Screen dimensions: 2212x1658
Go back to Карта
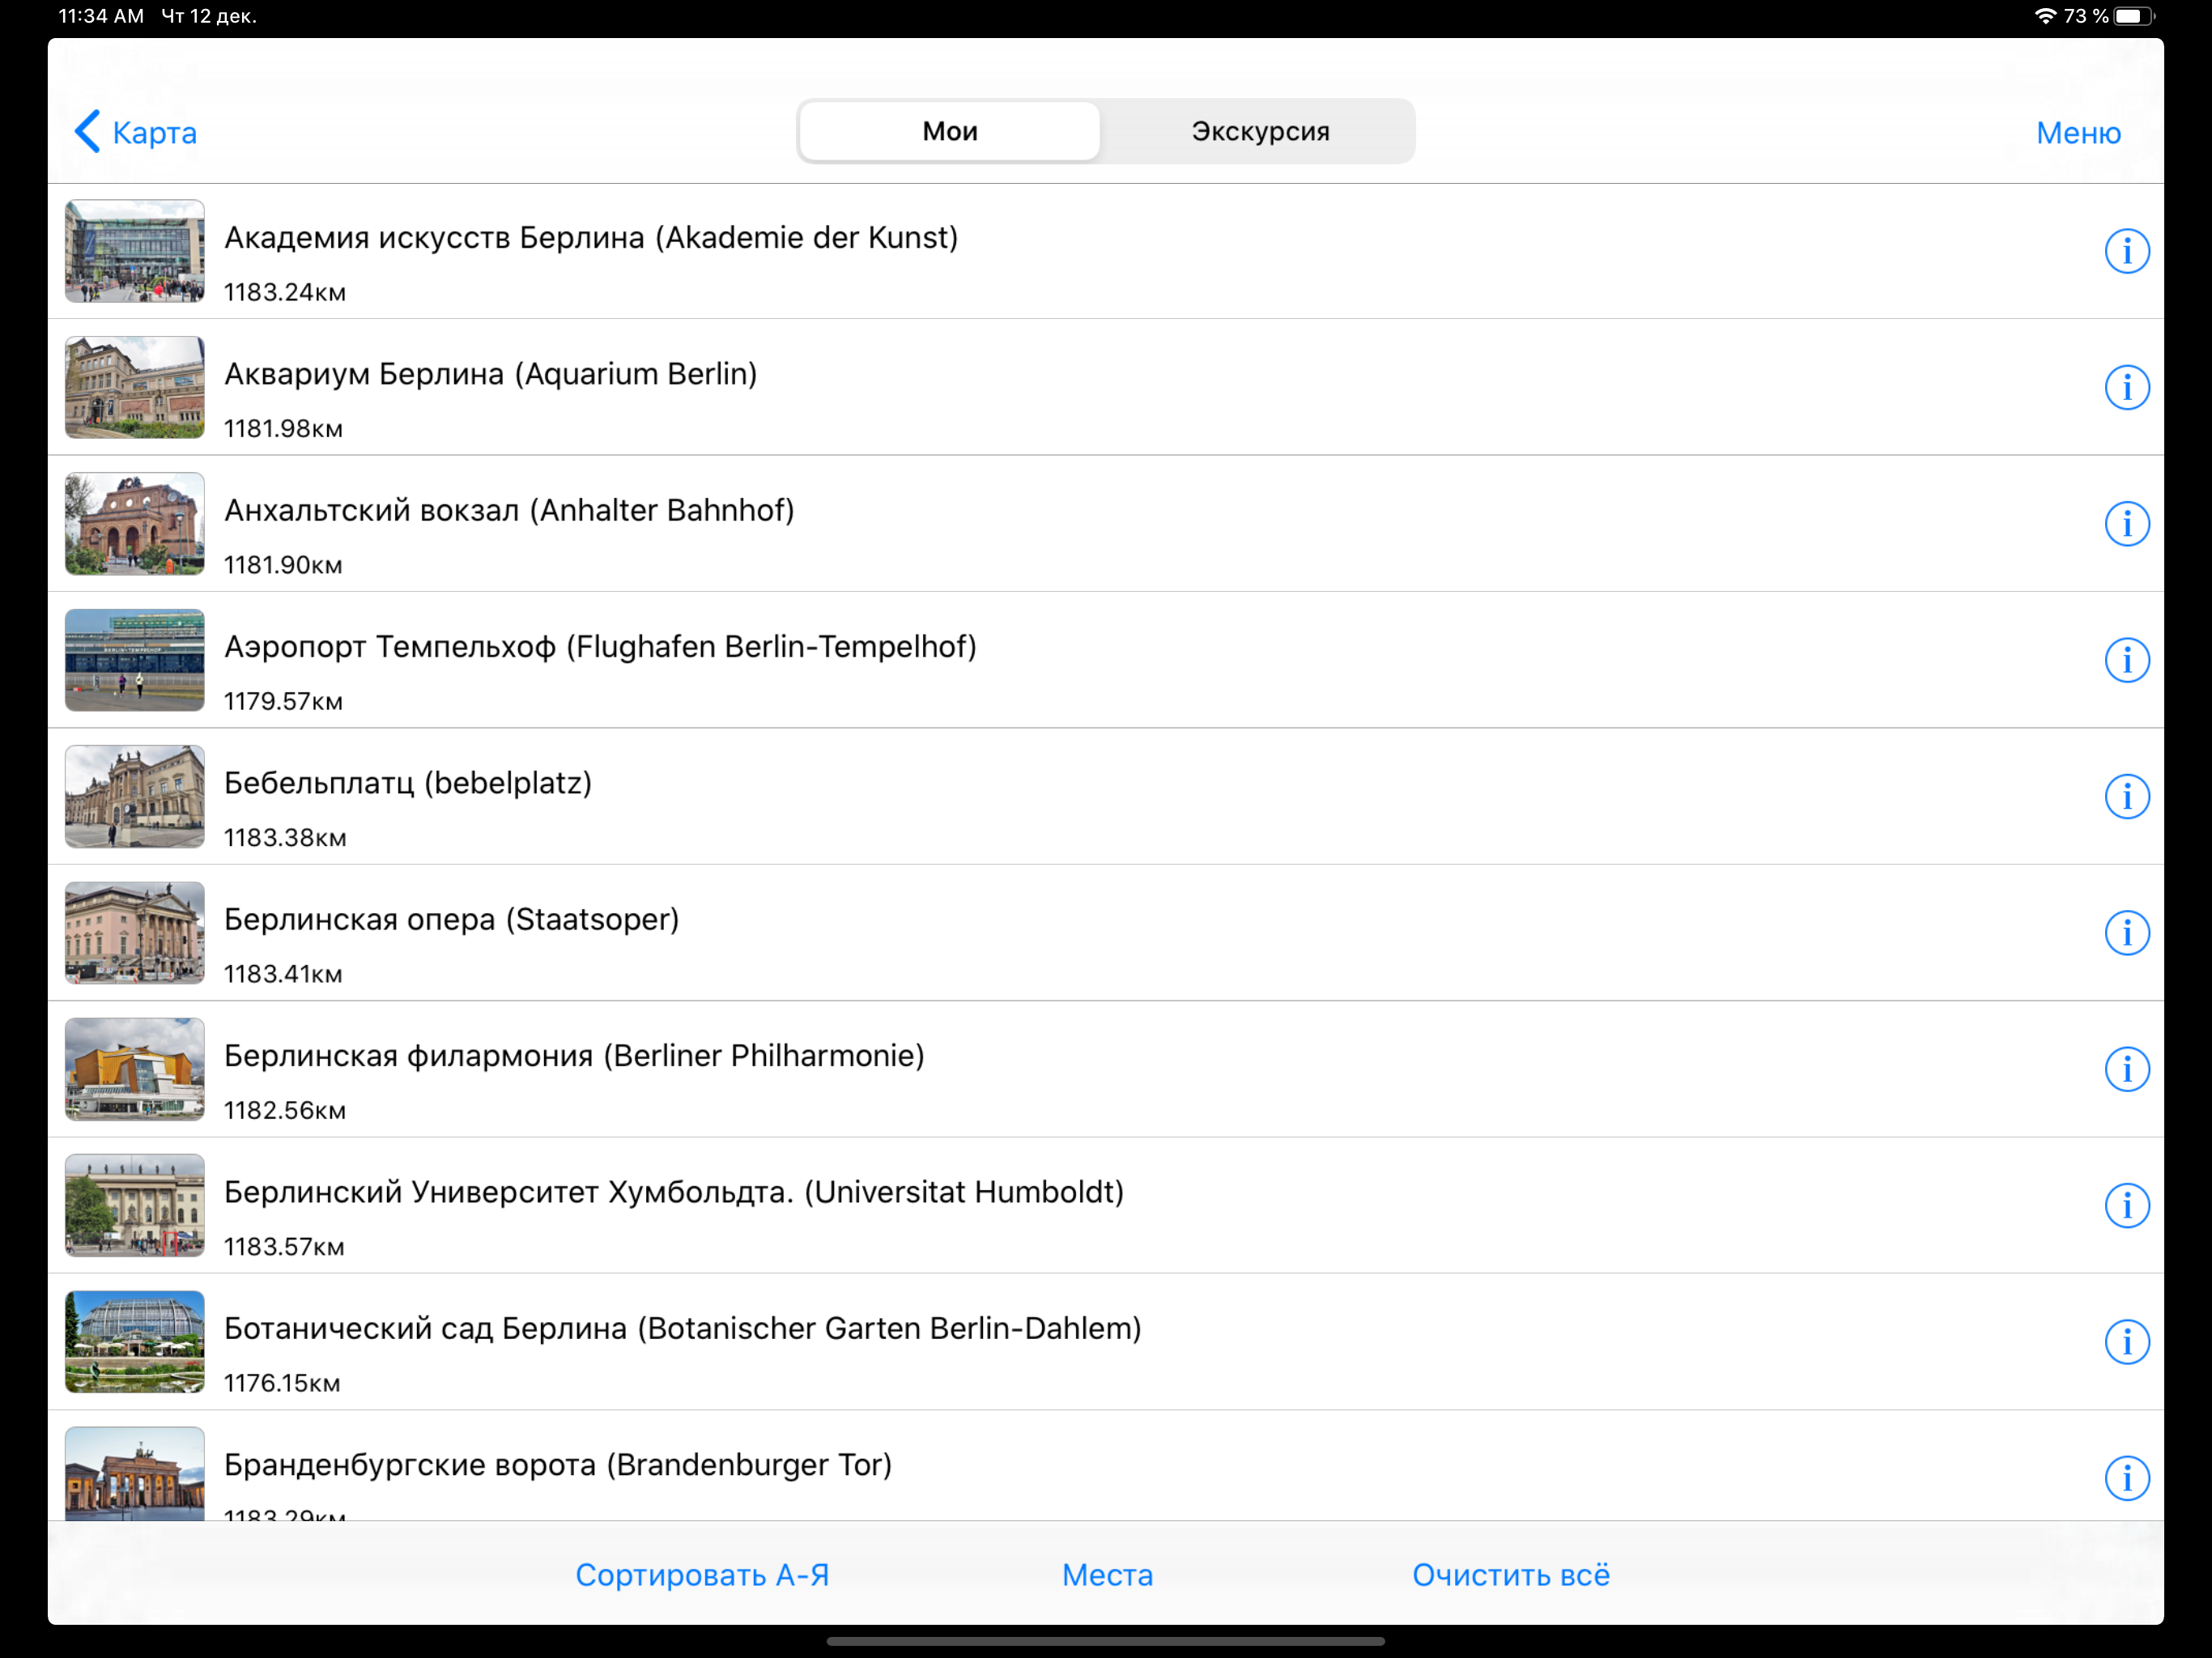tap(136, 132)
